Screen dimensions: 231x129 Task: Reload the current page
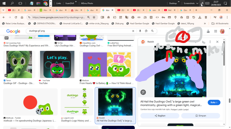16,17
